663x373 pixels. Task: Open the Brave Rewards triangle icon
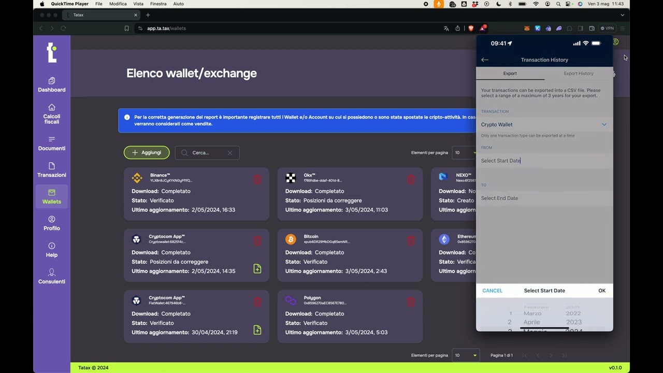coord(482,28)
